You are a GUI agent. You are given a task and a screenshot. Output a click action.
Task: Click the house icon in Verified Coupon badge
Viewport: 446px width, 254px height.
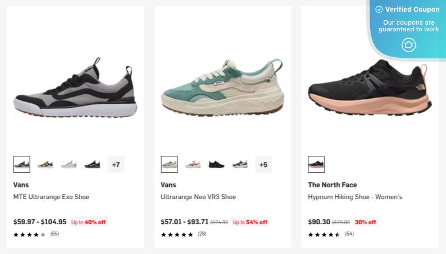coord(409,45)
